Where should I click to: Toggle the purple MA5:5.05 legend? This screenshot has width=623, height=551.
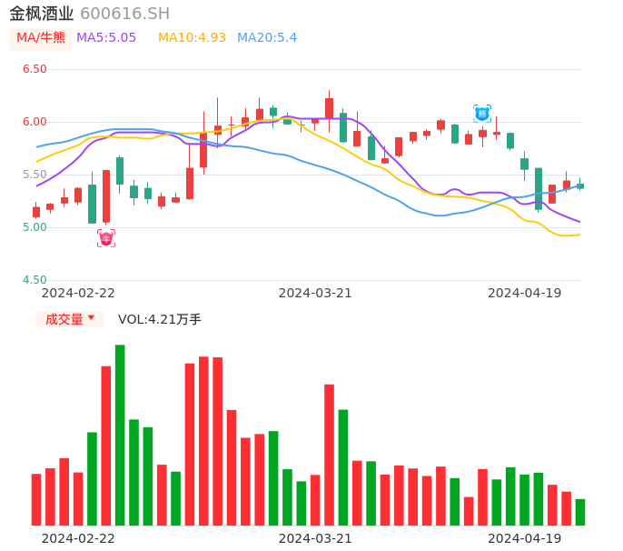point(106,38)
